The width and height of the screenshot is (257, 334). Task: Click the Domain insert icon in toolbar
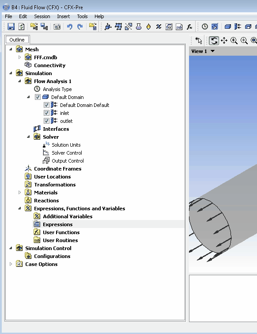(227, 27)
